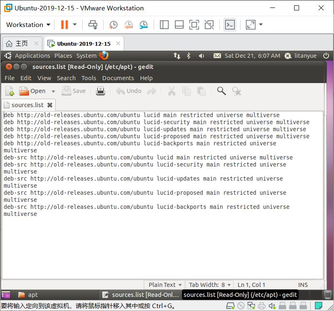
Task: Open the Trash icon in bottom panel
Action: (327, 295)
